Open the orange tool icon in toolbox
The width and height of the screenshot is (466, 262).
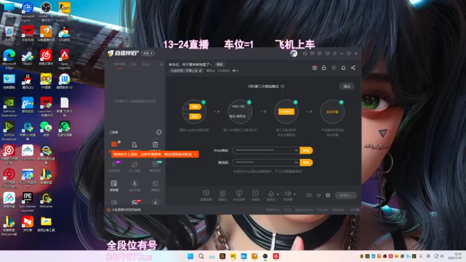tap(114, 144)
